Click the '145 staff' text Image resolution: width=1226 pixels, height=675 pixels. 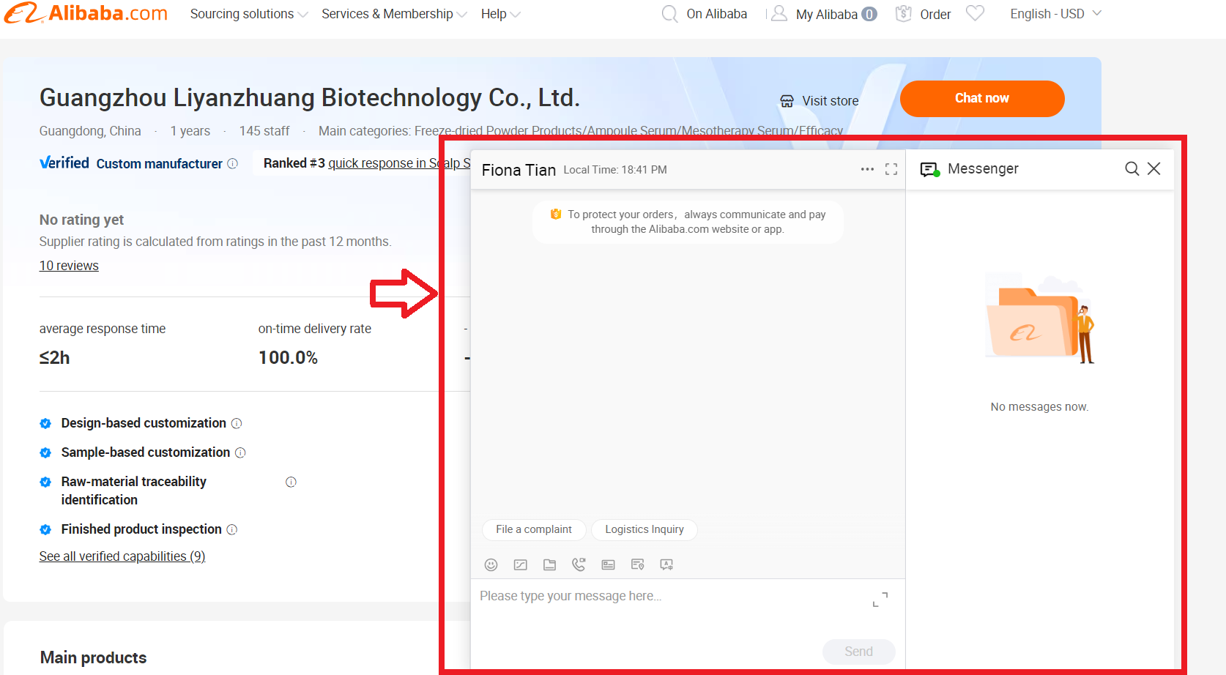tap(264, 131)
